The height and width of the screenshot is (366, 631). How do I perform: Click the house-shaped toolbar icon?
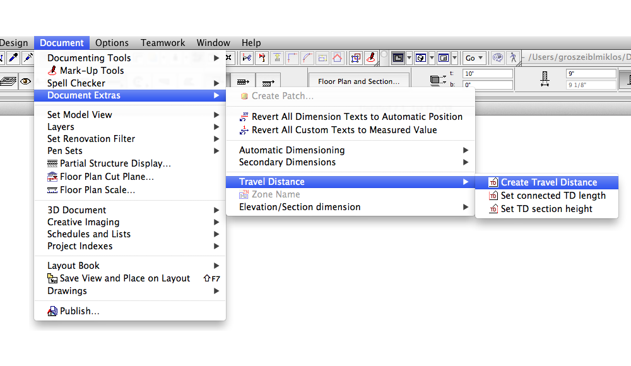338,58
